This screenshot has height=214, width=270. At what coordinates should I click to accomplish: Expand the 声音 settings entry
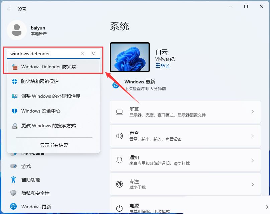click(186, 136)
